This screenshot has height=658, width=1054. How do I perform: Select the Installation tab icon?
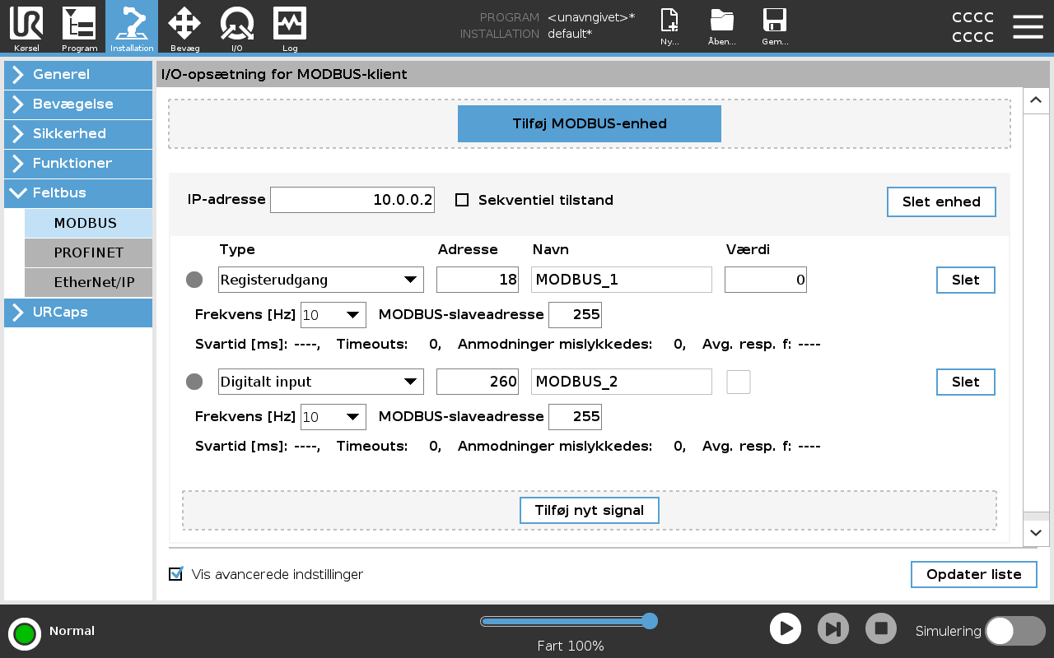[132, 27]
